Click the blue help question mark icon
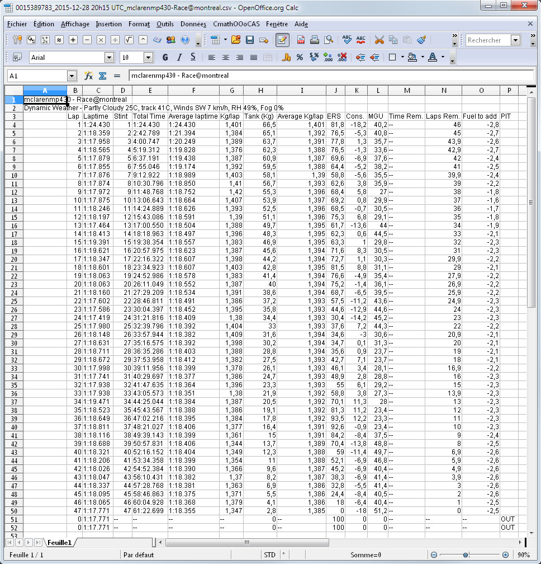This screenshot has width=541, height=564. 185,40
